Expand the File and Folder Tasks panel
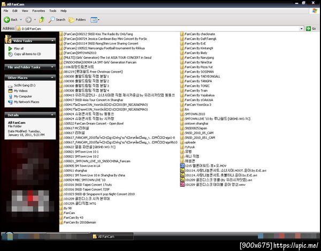 [52, 67]
